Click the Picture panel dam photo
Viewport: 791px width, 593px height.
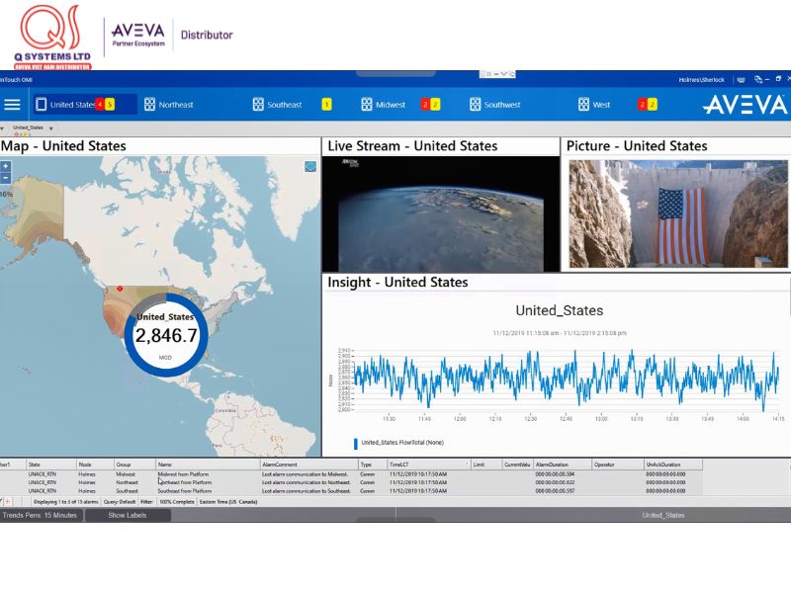pos(676,213)
